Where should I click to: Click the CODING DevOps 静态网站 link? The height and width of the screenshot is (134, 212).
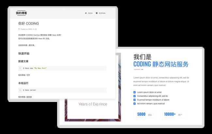37,35
